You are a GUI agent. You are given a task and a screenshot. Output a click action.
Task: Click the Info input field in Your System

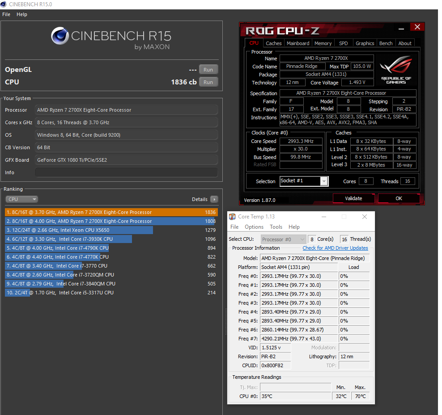coord(126,172)
